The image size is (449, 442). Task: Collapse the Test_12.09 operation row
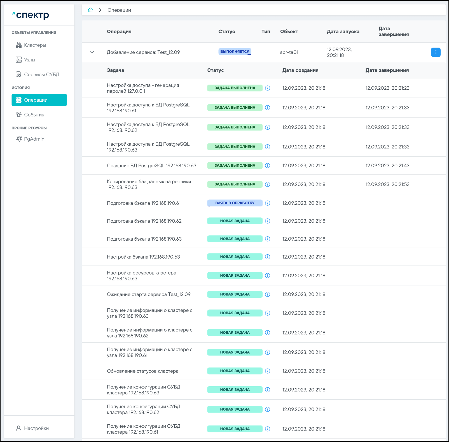click(92, 52)
